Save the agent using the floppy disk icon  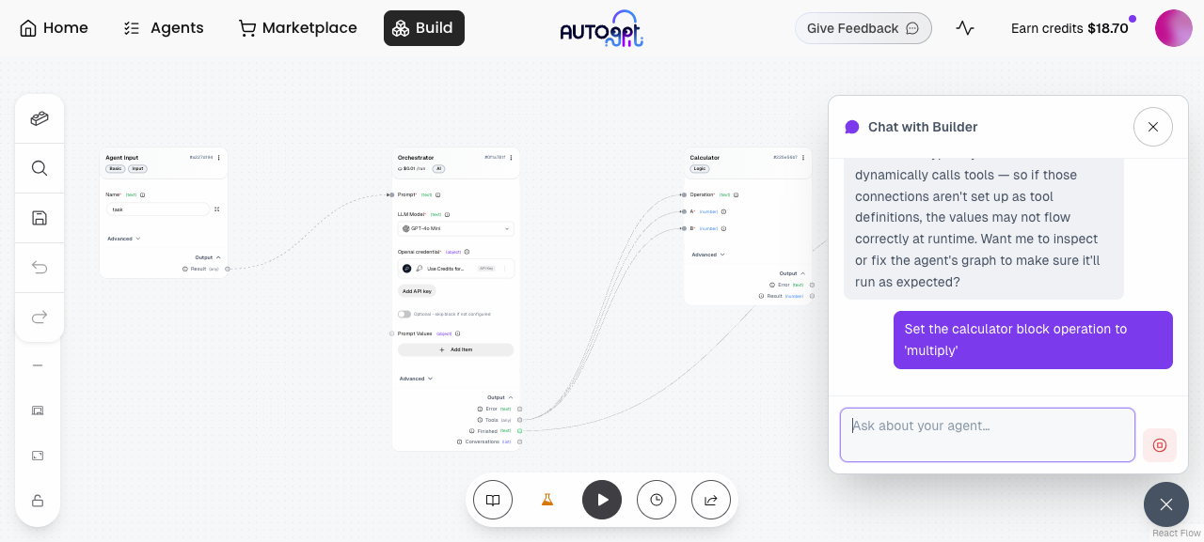pos(40,218)
